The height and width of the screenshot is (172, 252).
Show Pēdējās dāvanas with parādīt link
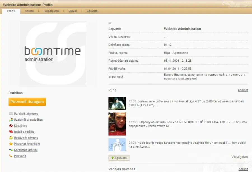click(x=243, y=169)
